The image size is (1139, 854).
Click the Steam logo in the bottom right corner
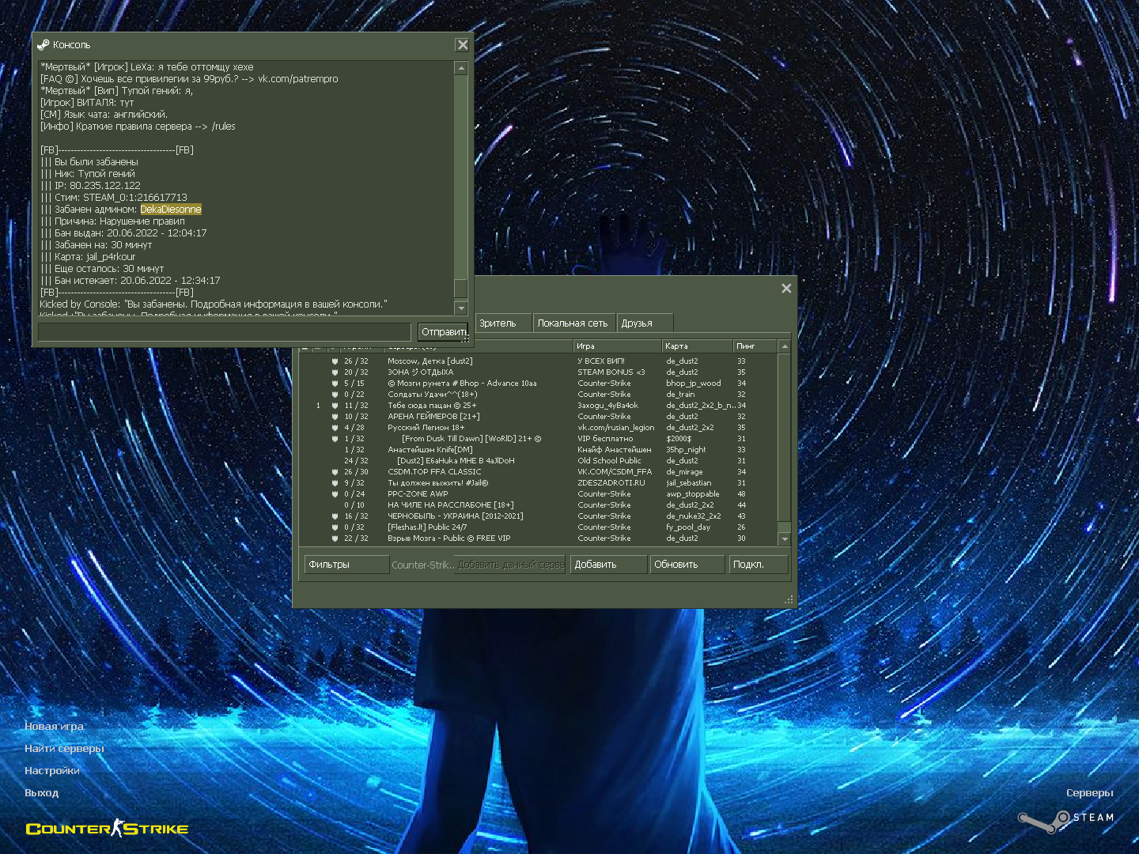(x=1066, y=821)
